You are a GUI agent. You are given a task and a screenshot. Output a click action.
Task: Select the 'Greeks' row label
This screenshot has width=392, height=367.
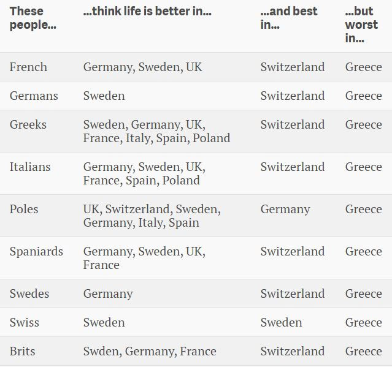click(28, 124)
